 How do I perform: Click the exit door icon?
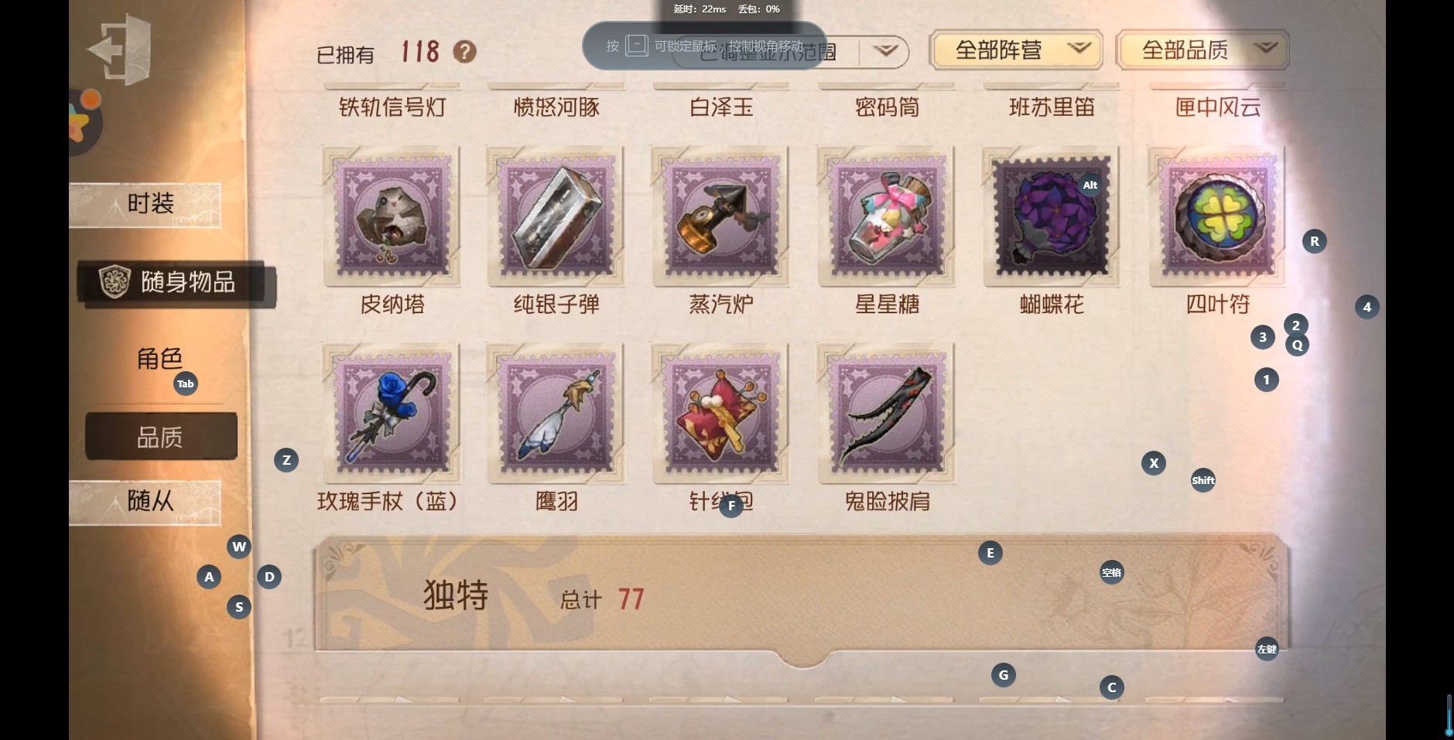click(x=119, y=49)
